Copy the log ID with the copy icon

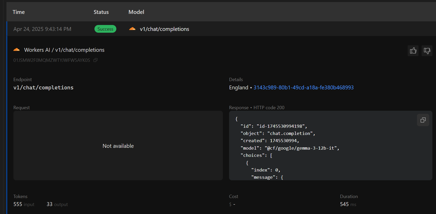tap(95, 60)
